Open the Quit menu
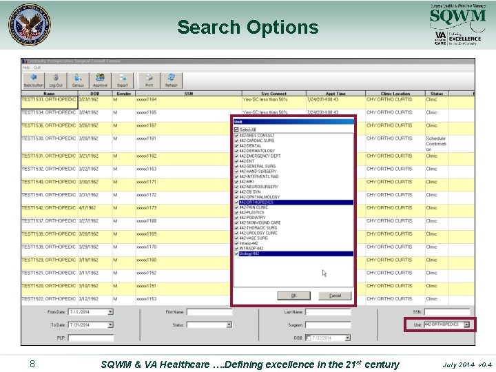The image size is (496, 372). 37,68
